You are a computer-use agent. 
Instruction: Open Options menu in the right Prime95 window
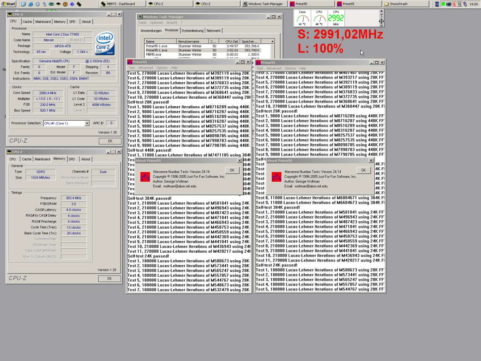pos(290,68)
